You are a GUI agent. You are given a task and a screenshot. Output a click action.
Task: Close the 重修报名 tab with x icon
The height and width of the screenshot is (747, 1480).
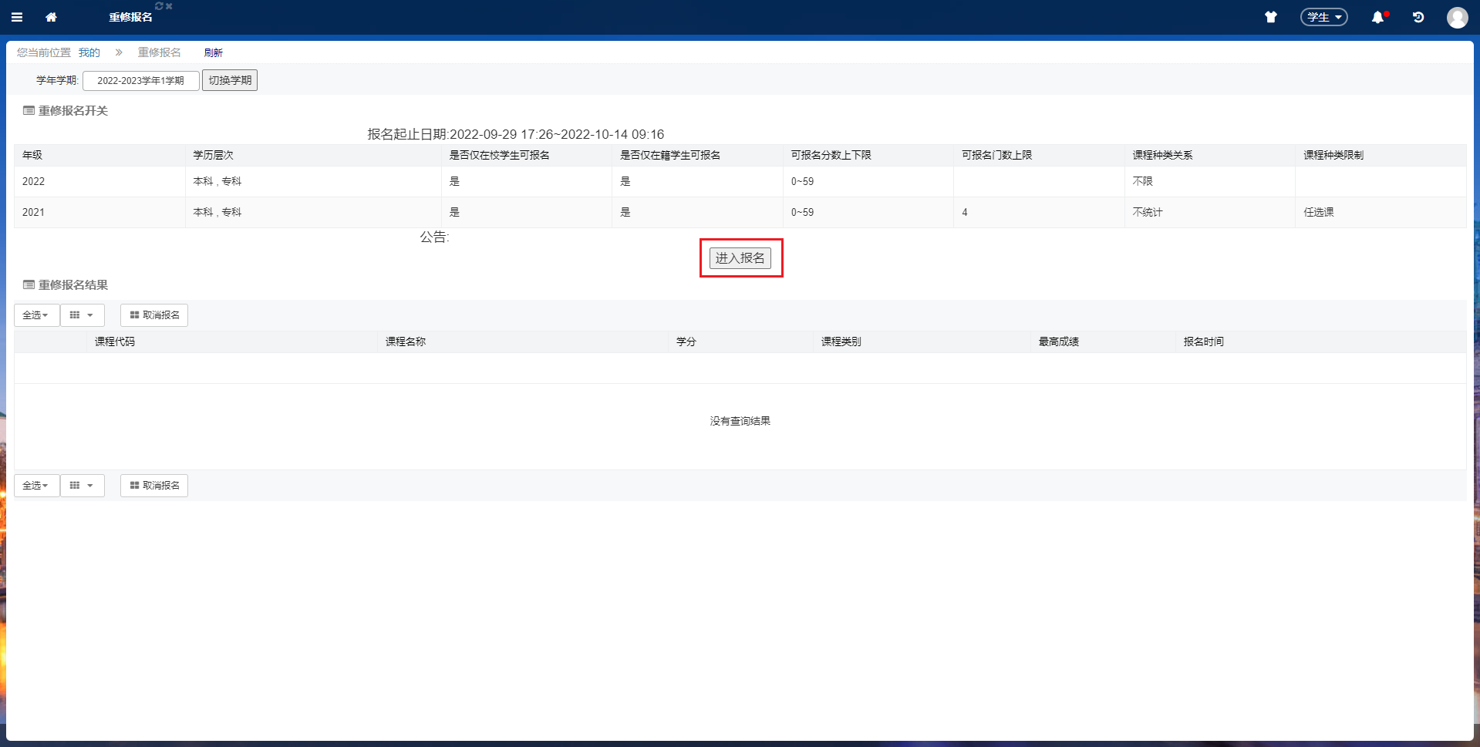click(x=169, y=6)
